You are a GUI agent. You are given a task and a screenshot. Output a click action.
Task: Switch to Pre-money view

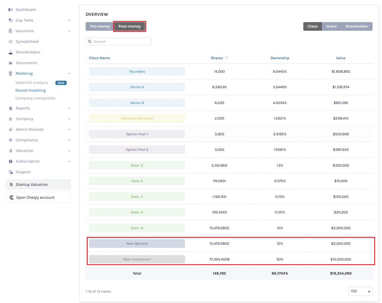pyautogui.click(x=100, y=26)
